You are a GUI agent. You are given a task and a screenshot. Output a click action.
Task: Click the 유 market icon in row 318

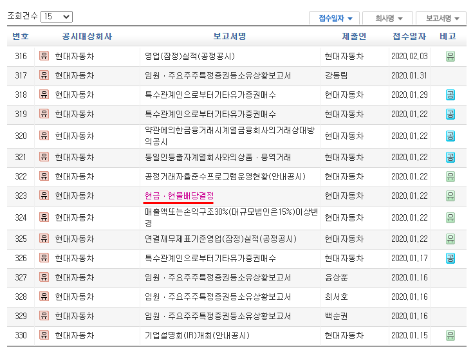click(44, 95)
